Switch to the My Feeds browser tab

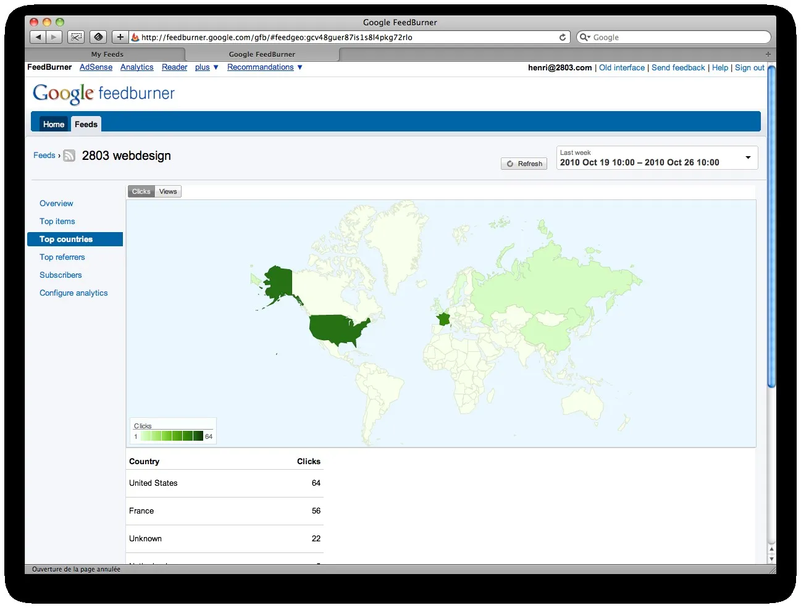point(106,54)
